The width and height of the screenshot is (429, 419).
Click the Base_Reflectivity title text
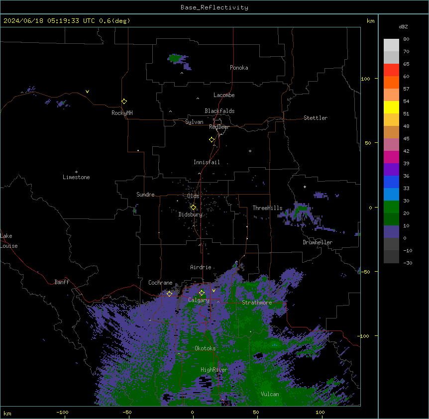214,7
